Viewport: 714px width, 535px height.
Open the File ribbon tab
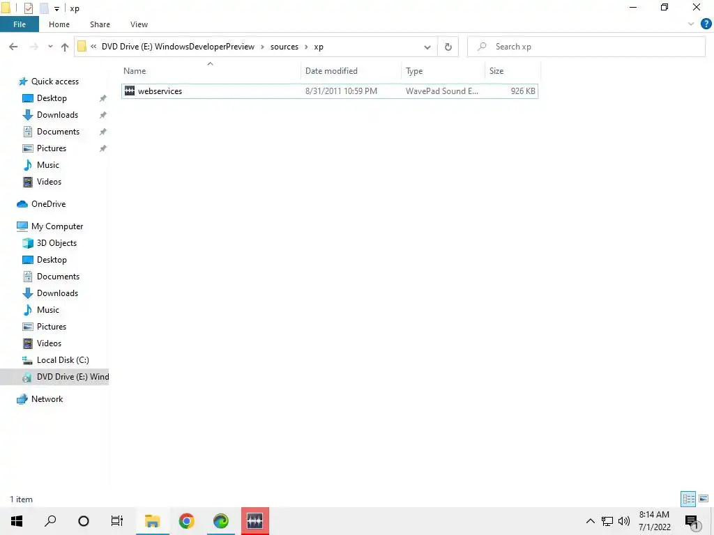19,24
